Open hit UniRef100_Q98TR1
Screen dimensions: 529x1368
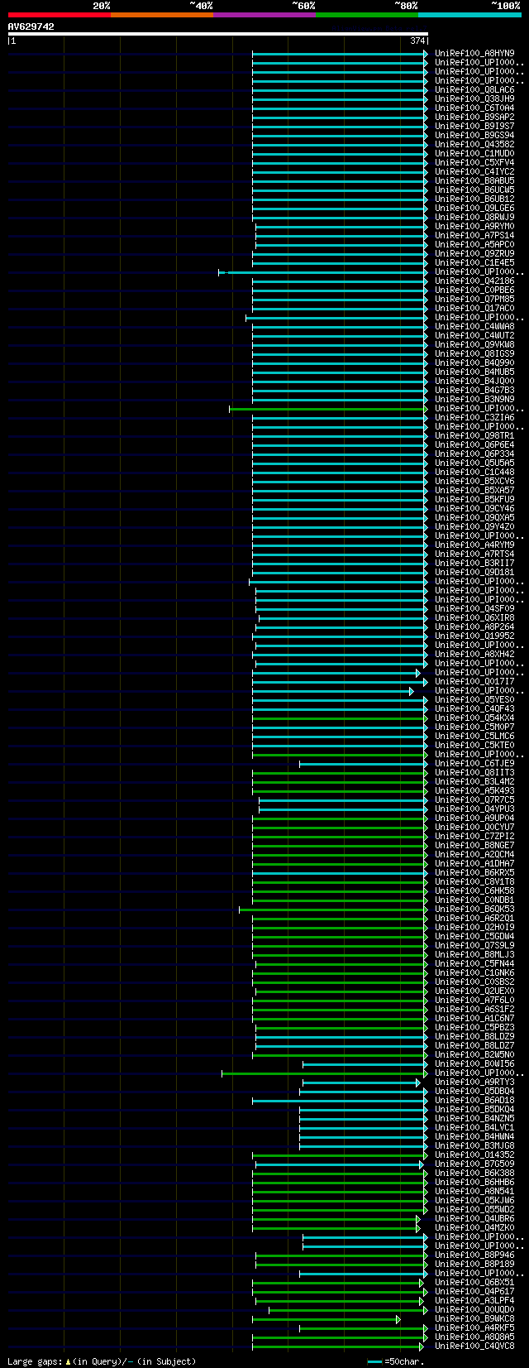point(474,436)
